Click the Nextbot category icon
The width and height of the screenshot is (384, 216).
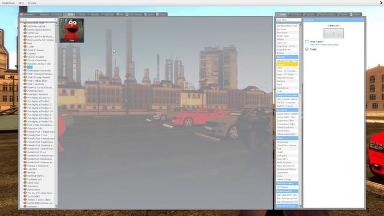(x=25, y=172)
